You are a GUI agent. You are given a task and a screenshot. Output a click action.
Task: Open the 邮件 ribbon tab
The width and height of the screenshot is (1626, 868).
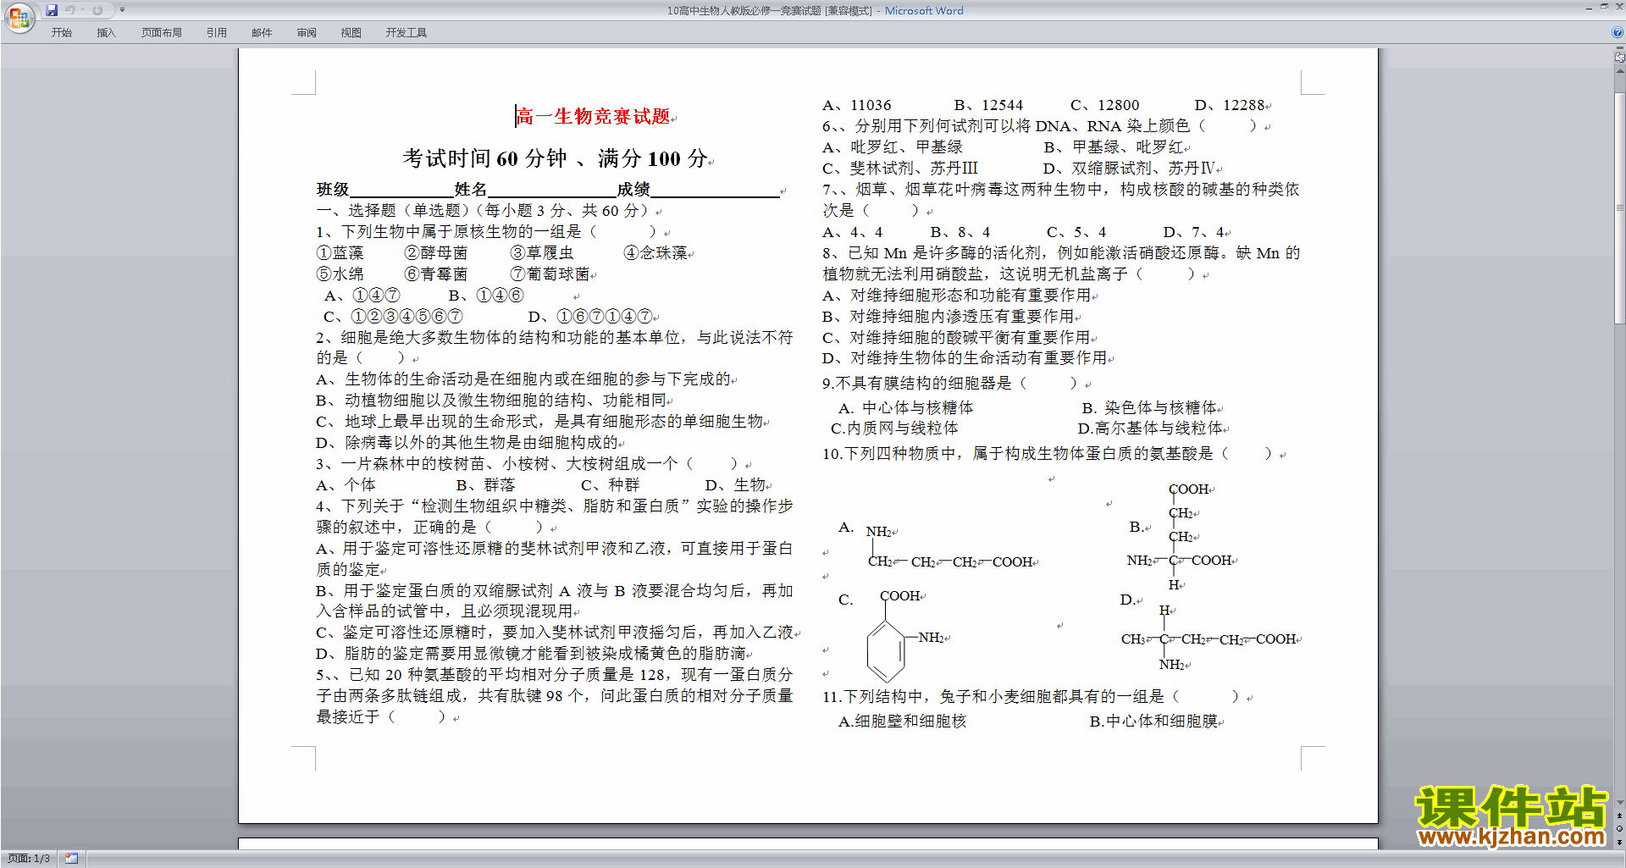coord(262,33)
